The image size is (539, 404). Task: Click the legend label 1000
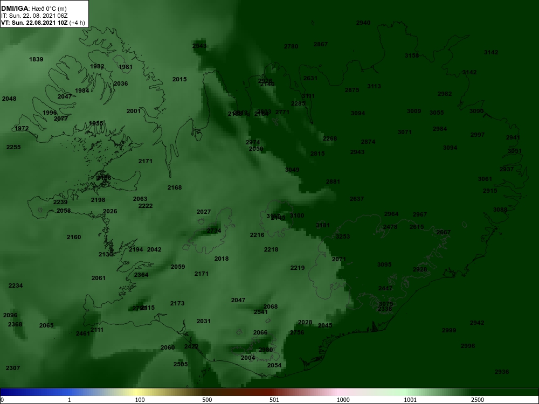tap(343, 400)
